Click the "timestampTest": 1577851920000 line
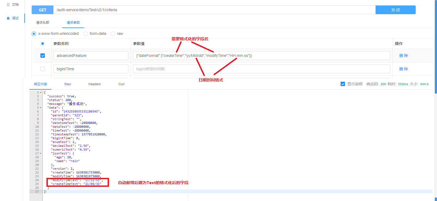 (x=79, y=134)
